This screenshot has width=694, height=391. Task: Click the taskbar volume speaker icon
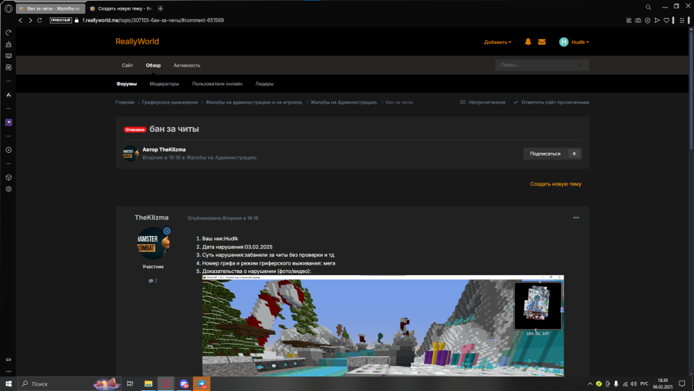(x=634, y=384)
